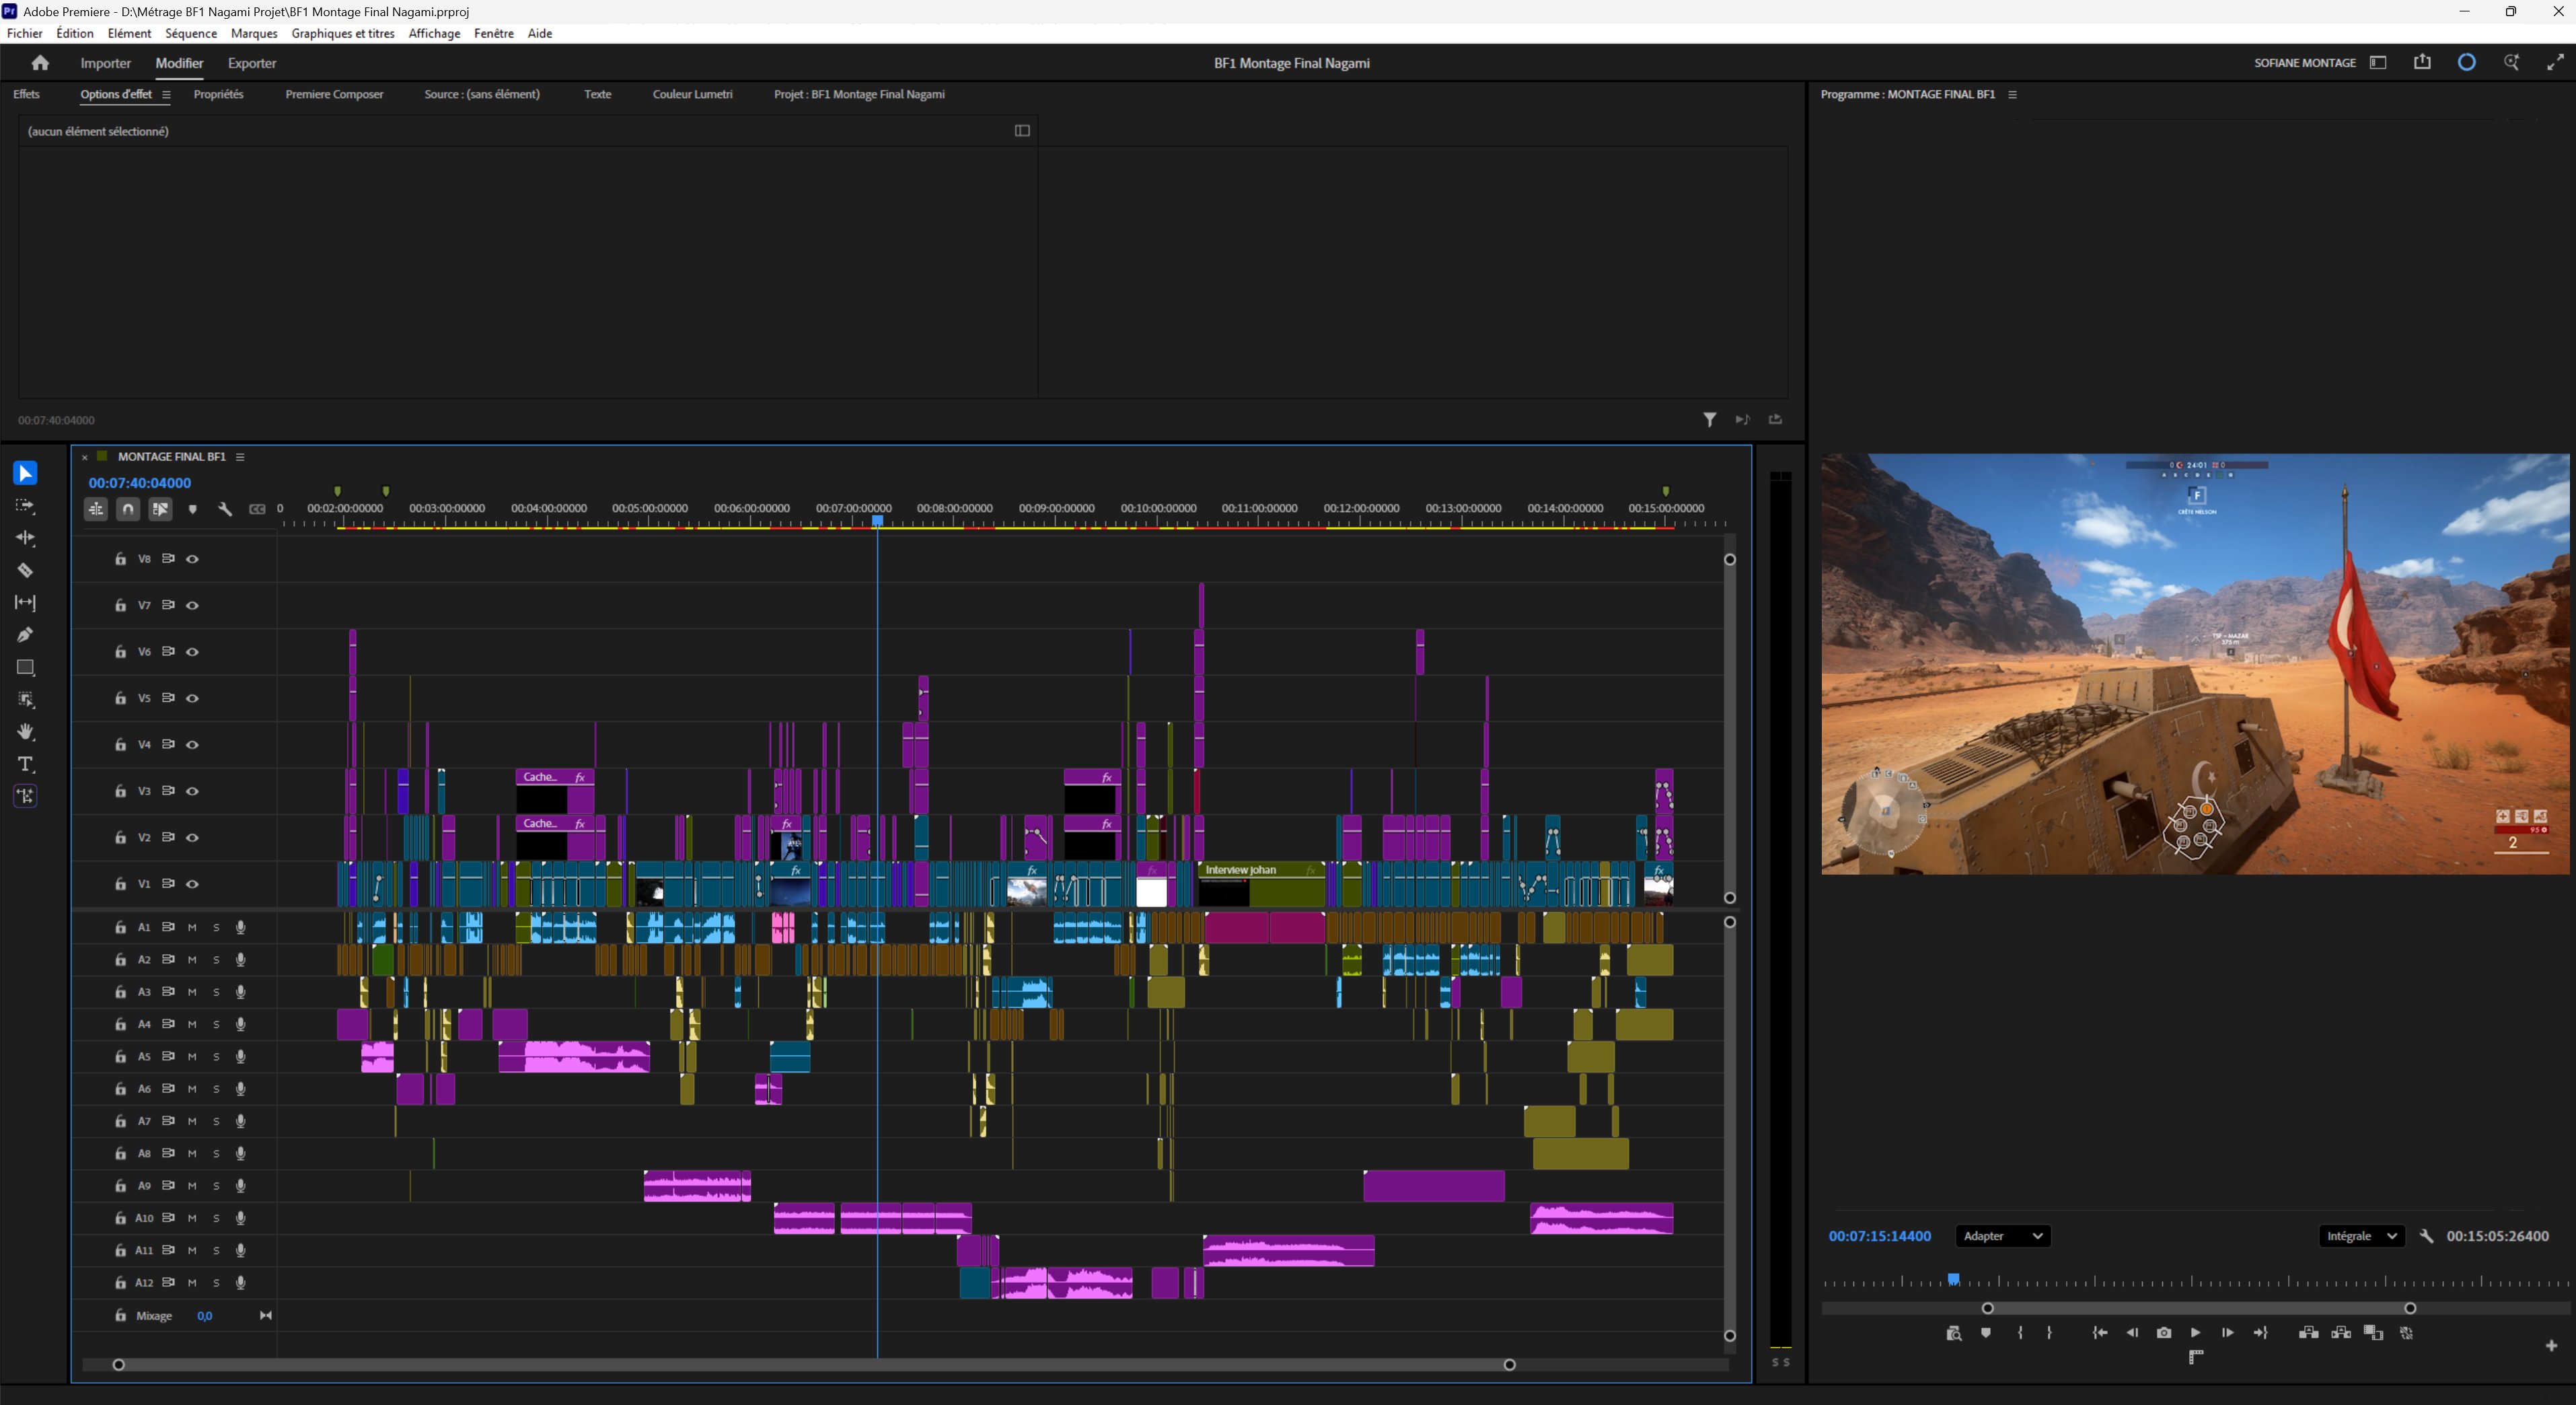Open Graphiques et titres menu
This screenshot has height=1405, width=2576.
point(343,33)
